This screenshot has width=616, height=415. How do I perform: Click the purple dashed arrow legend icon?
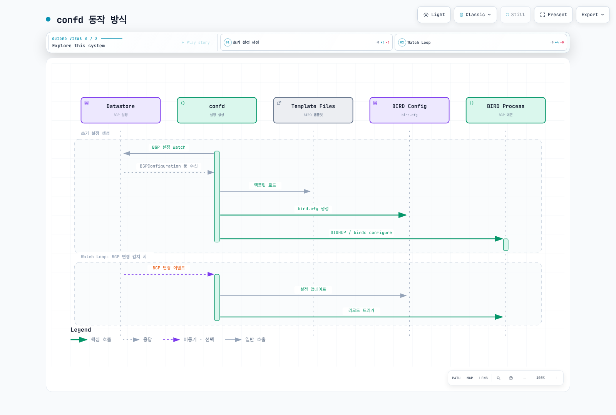pyautogui.click(x=171, y=340)
